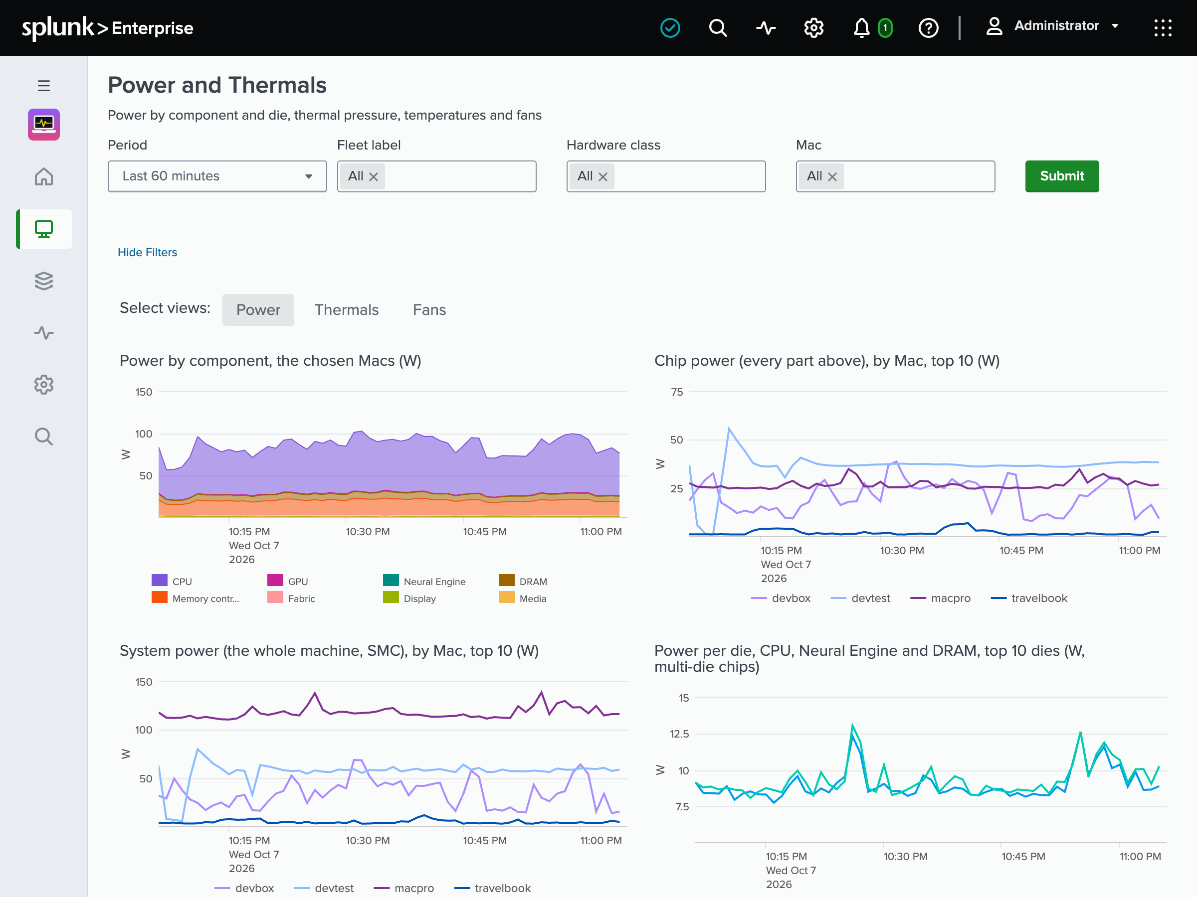Toggle Neural Engine series in legend
Viewport: 1197px width, 897px height.
[x=424, y=581]
